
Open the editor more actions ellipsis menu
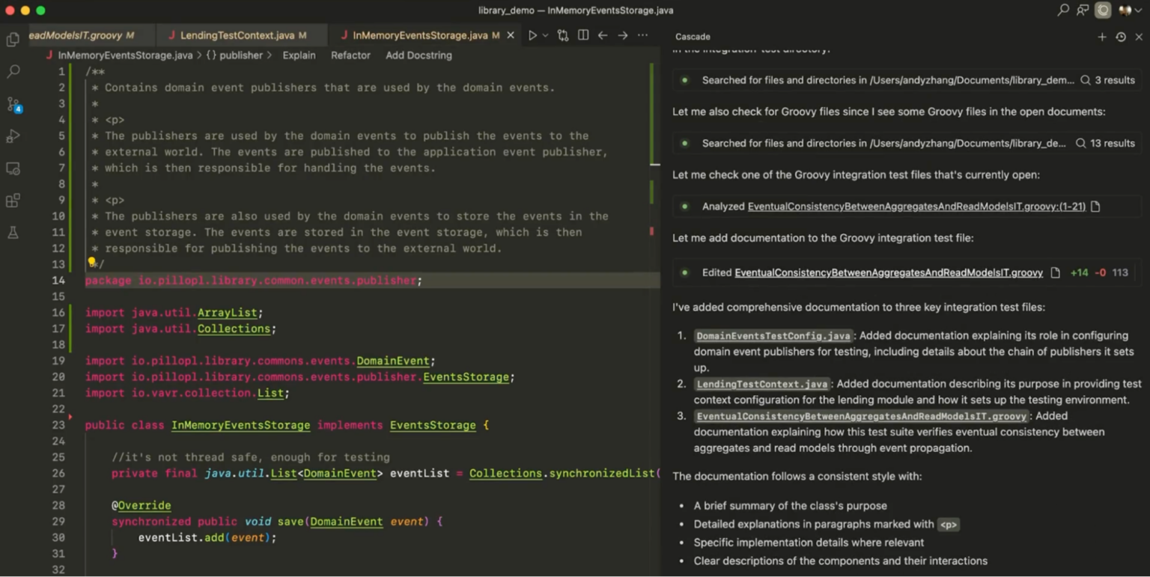(x=642, y=35)
